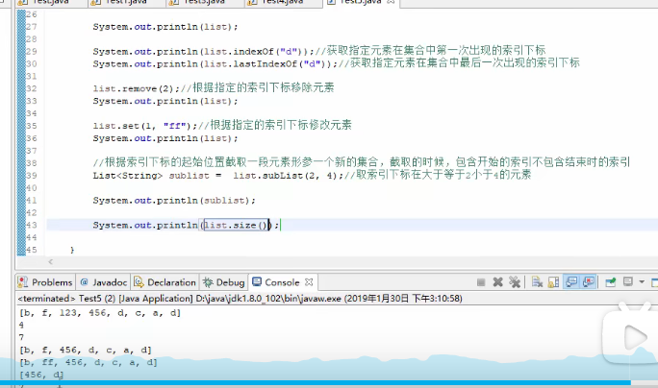The image size is (658, 388).
Task: Click System.out.println(sublist) on line 41
Action: (x=174, y=201)
